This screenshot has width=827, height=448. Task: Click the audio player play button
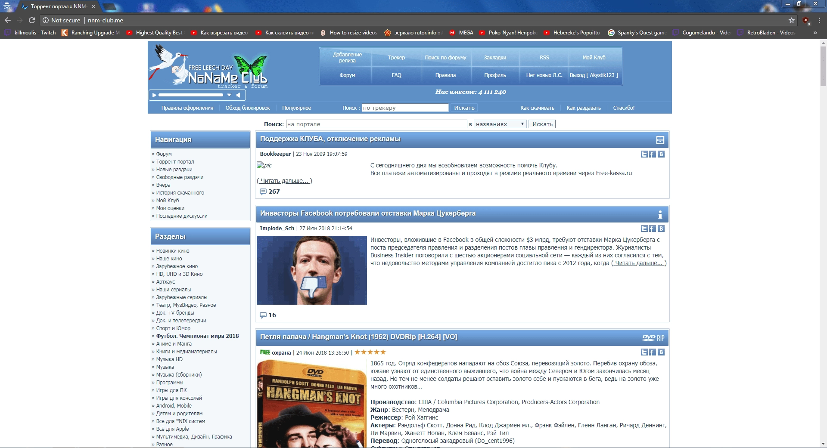(154, 95)
